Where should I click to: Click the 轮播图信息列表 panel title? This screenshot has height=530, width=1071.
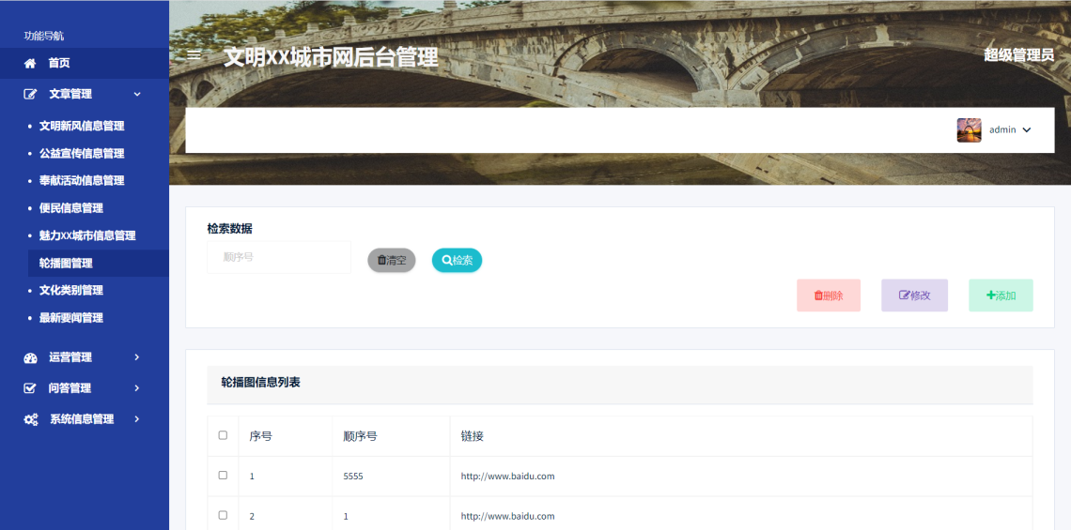(260, 383)
